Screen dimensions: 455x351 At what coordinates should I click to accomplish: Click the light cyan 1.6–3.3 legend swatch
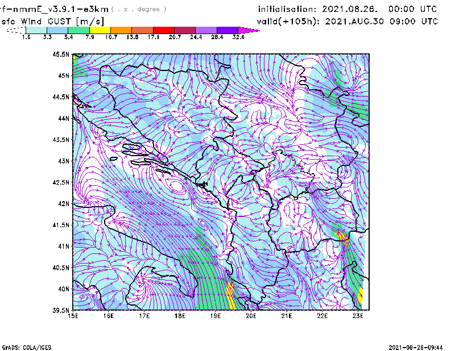[36, 30]
